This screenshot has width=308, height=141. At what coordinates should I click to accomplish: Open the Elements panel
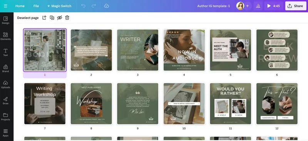(5, 36)
